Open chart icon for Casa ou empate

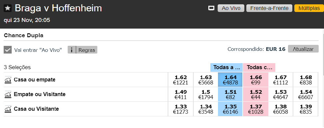[8, 80]
